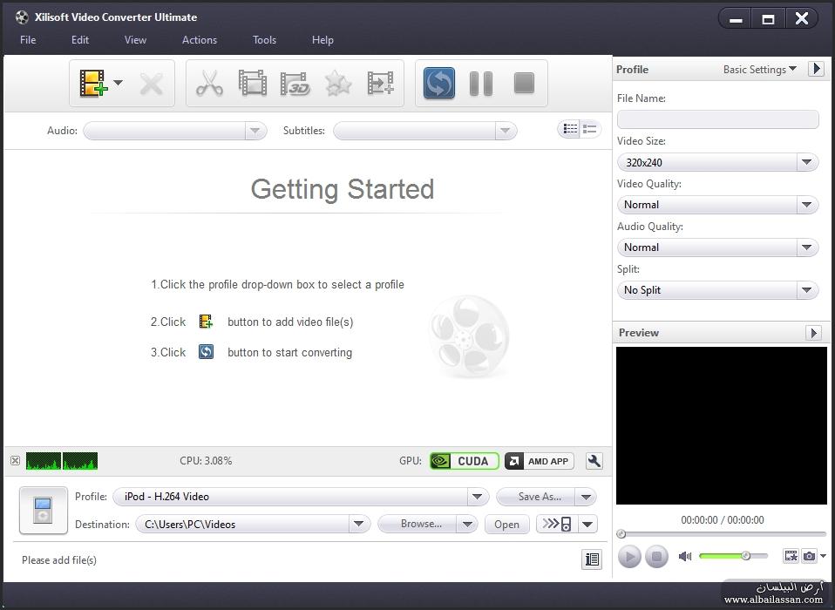The width and height of the screenshot is (835, 610).
Task: Open the Help menu
Action: coord(322,40)
